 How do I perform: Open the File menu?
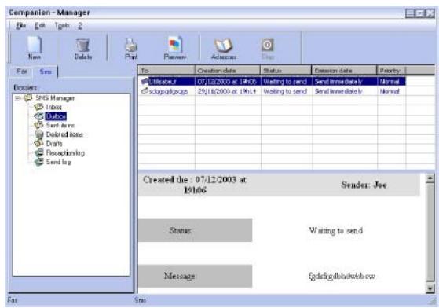tap(21, 26)
